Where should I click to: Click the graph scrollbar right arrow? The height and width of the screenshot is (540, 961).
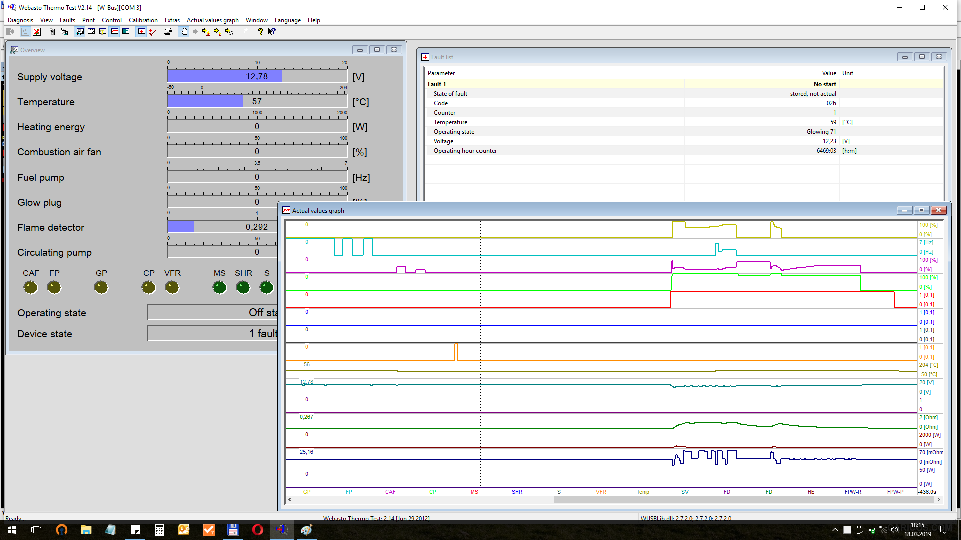(x=938, y=499)
